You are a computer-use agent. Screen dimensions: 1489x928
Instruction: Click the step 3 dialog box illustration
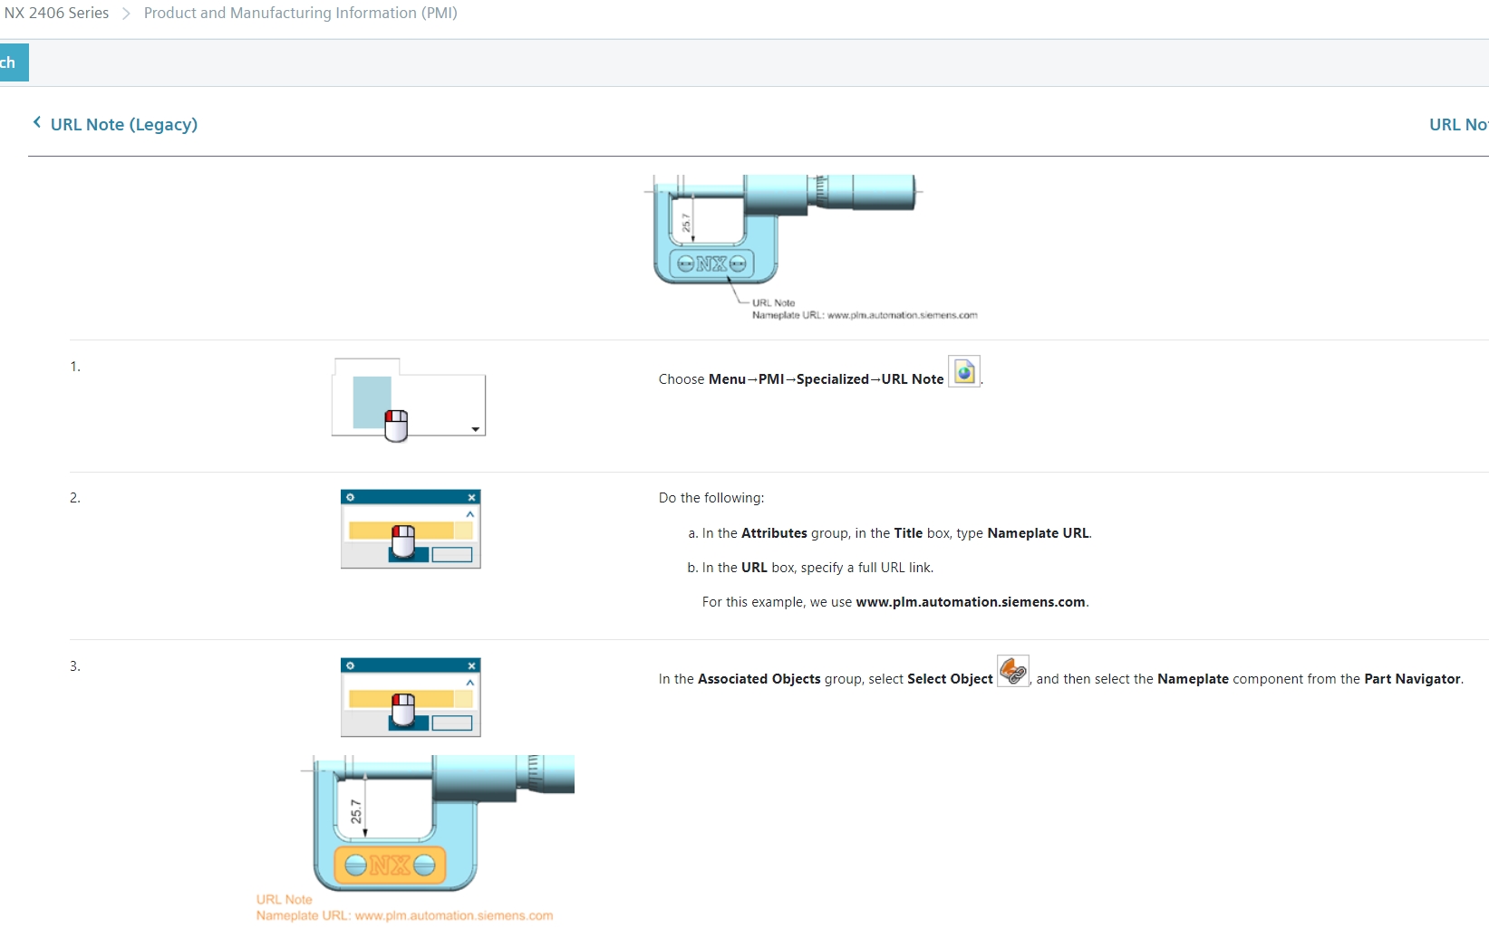[411, 697]
